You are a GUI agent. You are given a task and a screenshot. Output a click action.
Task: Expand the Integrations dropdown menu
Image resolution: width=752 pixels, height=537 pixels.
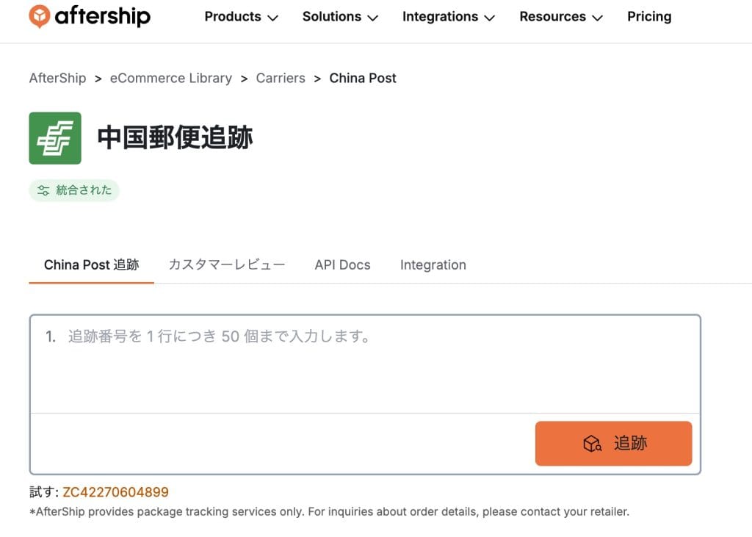[448, 17]
